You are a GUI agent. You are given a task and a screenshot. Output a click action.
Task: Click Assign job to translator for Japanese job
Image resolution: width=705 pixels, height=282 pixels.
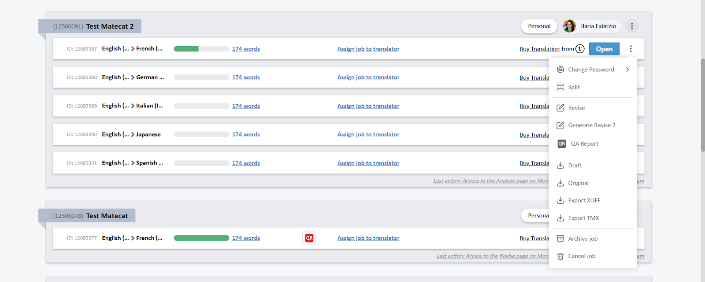368,135
